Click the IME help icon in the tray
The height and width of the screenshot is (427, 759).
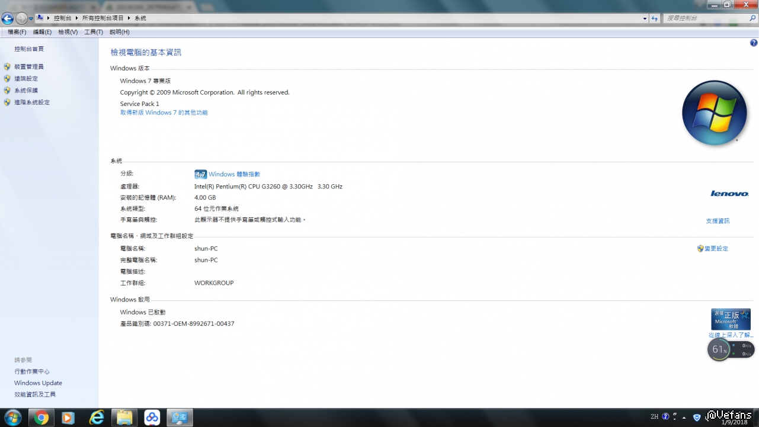[665, 417]
